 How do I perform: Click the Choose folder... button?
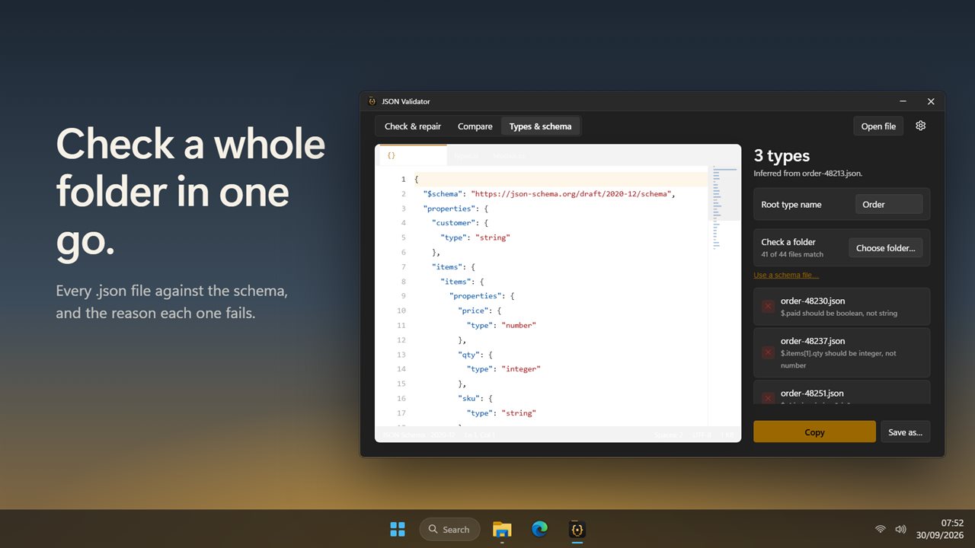click(x=886, y=248)
